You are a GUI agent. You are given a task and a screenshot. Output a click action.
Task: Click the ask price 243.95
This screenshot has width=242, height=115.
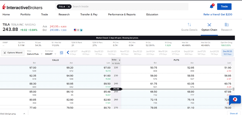click(x=54, y=27)
